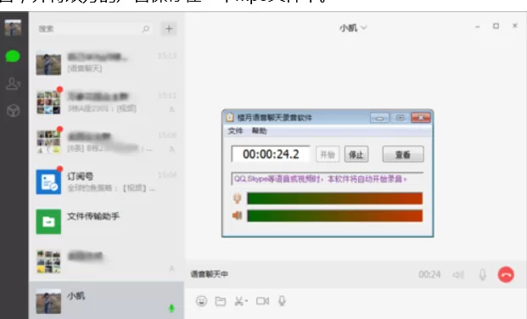Open the Contacts icon in sidebar
The image size is (527, 319).
pyautogui.click(x=13, y=83)
